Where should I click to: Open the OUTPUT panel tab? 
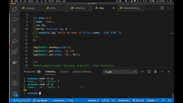(x=64, y=72)
